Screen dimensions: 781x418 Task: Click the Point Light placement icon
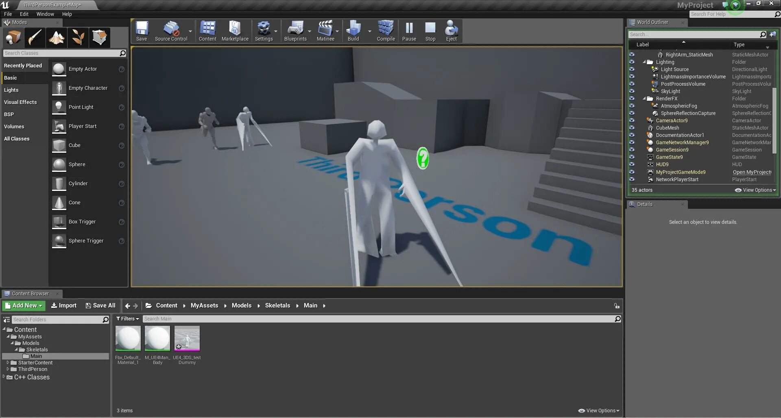point(59,107)
